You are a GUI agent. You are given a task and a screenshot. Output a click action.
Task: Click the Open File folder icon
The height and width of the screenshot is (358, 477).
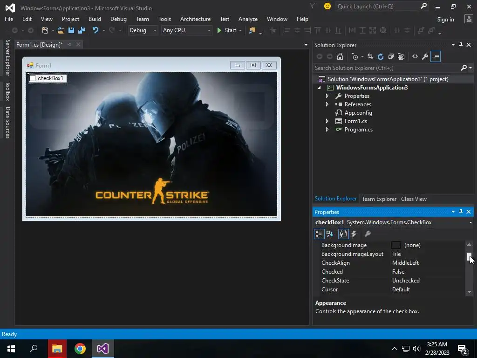point(61,30)
